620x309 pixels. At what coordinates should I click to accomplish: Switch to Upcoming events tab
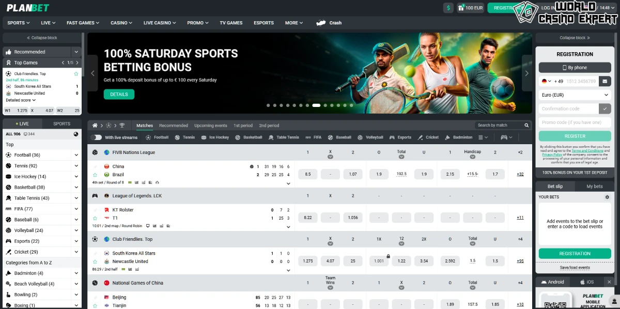[211, 126]
